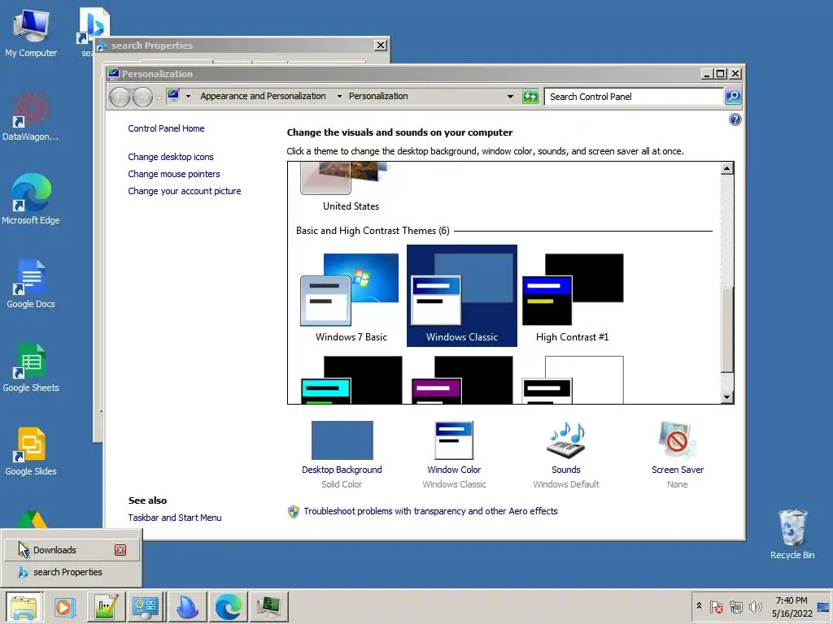The width and height of the screenshot is (833, 624).
Task: Open Change desktop icons link
Action: [x=171, y=157]
